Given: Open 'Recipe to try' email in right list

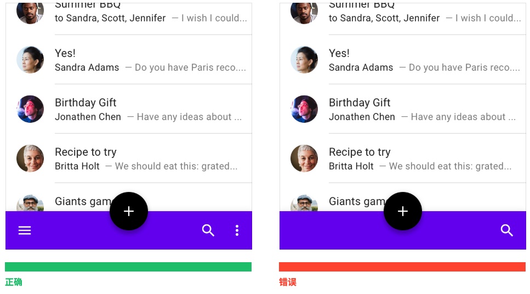Looking at the screenshot, I should pos(403,159).
